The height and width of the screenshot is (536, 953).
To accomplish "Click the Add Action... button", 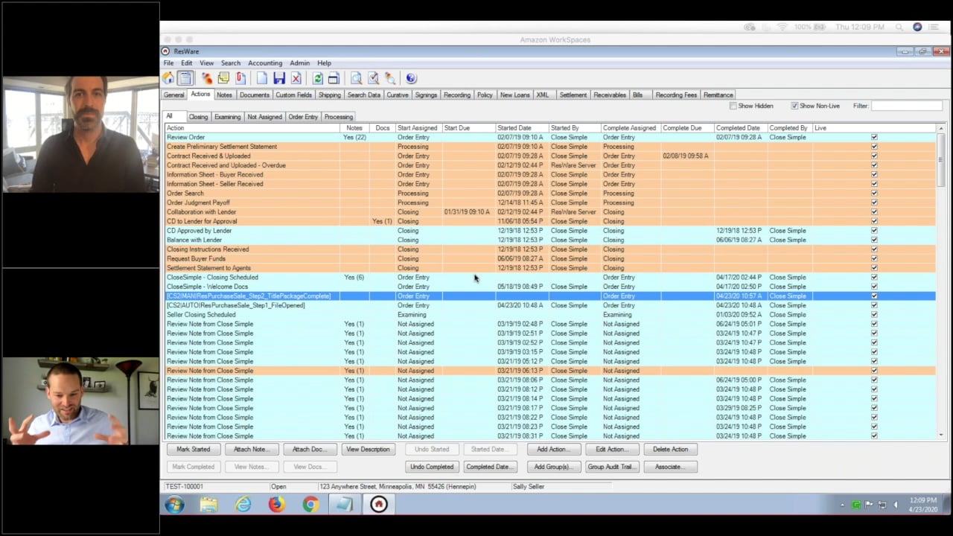I will tap(553, 450).
